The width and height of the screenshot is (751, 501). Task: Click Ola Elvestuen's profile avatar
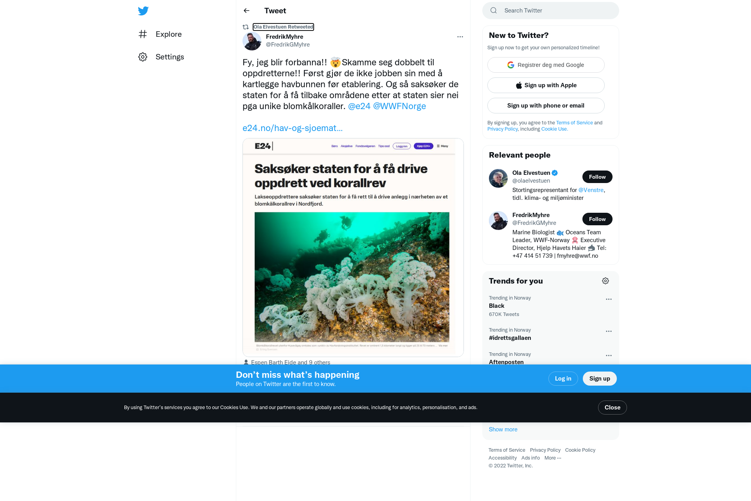point(498,178)
